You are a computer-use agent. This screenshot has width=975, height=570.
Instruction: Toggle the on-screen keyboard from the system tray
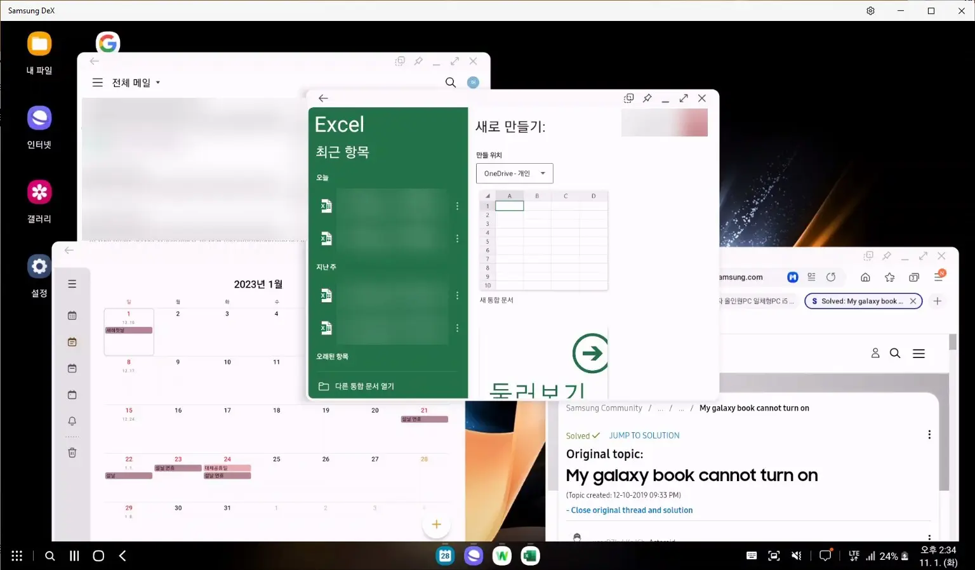click(752, 555)
